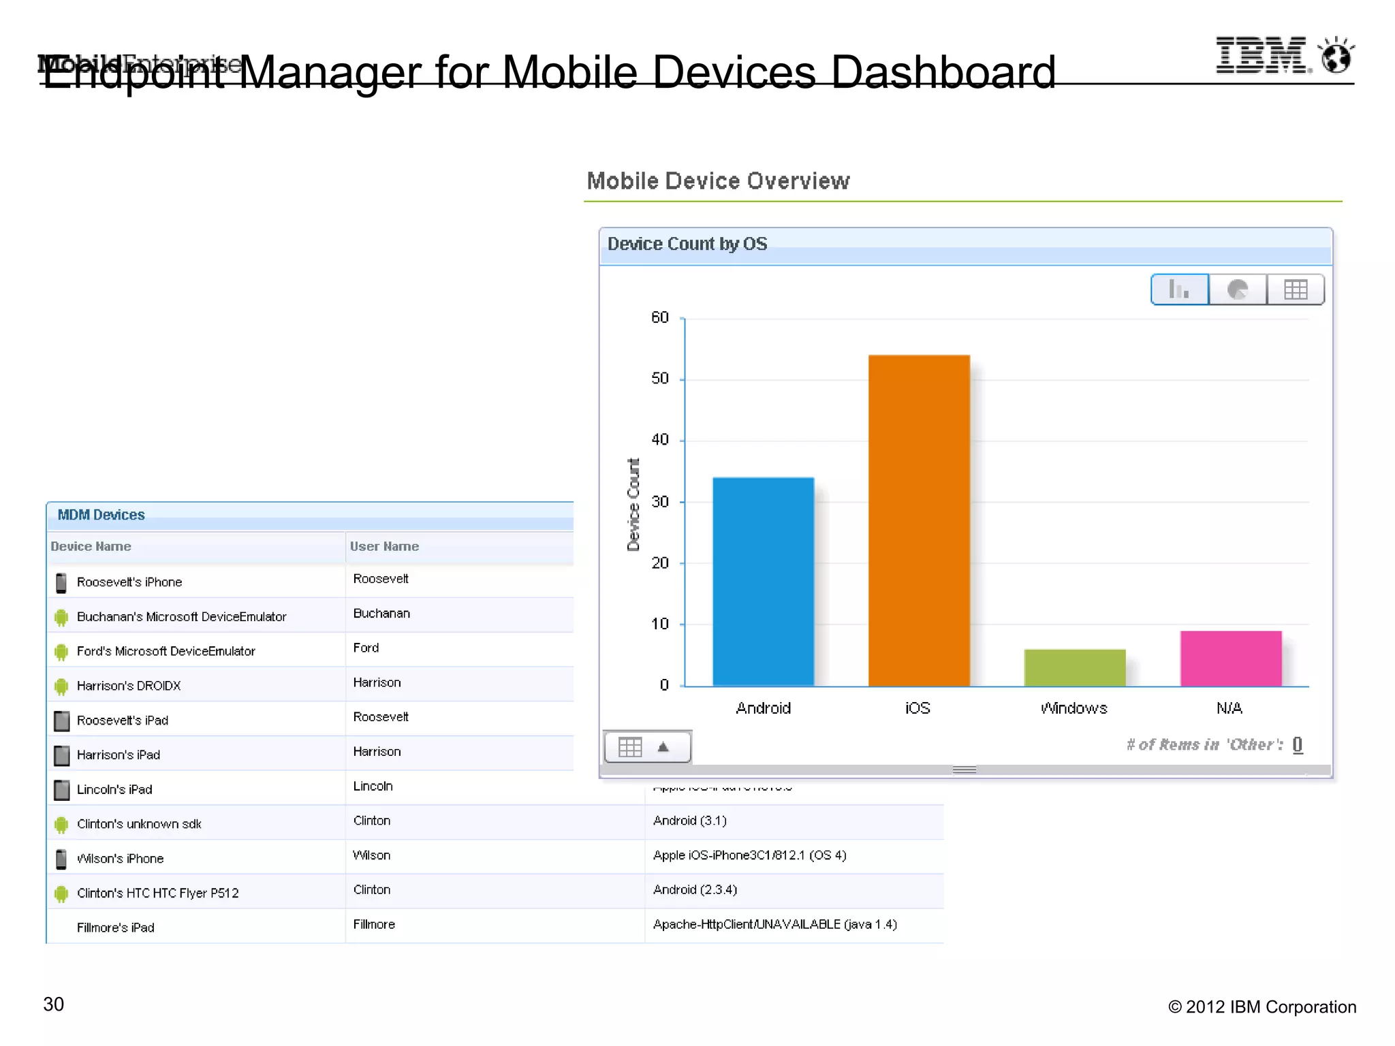Open Roosevelt's iPhone row

310,581
